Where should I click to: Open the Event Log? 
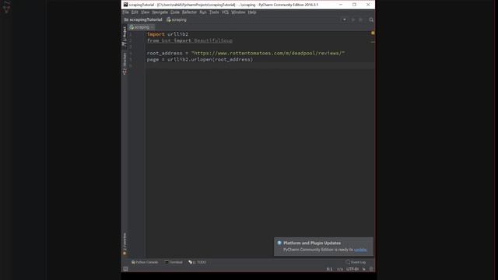pyautogui.click(x=356, y=262)
